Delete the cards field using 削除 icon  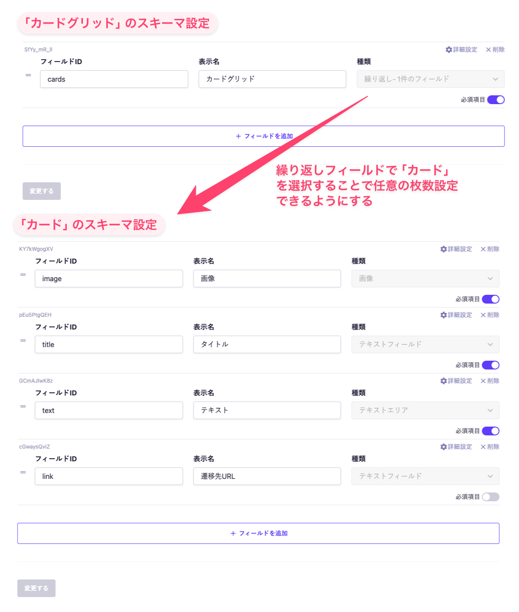pos(495,50)
